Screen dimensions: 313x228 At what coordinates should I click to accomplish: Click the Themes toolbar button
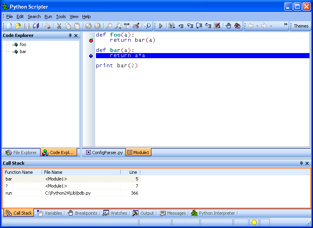[x=301, y=26]
